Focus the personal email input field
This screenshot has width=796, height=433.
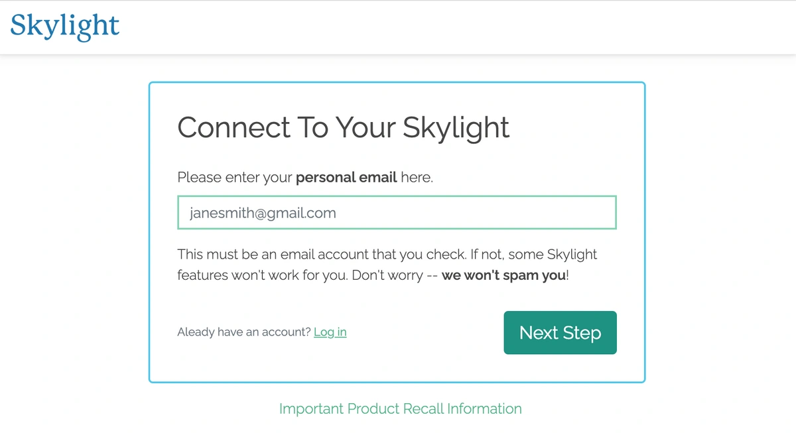[397, 213]
